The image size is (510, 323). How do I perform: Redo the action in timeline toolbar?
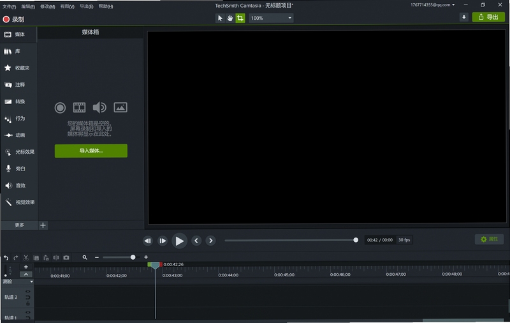(15, 258)
